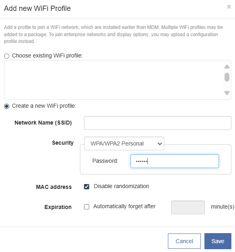Enable the Automatically forget after checkbox
Viewport: 235px width, 252px height.
point(87,207)
